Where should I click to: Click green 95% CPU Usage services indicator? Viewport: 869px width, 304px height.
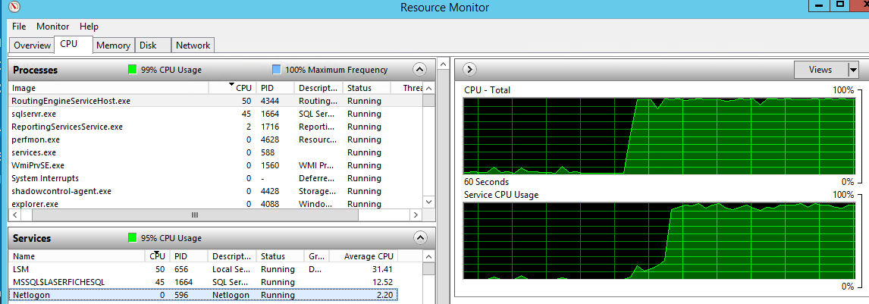[x=133, y=238]
